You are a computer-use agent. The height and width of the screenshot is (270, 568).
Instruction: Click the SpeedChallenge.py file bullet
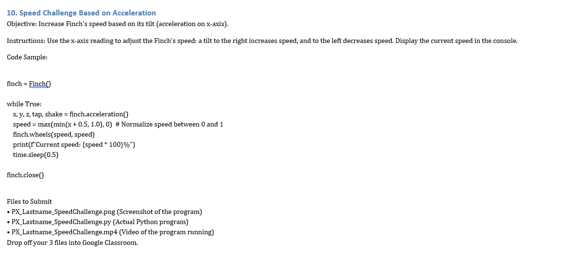(100, 222)
